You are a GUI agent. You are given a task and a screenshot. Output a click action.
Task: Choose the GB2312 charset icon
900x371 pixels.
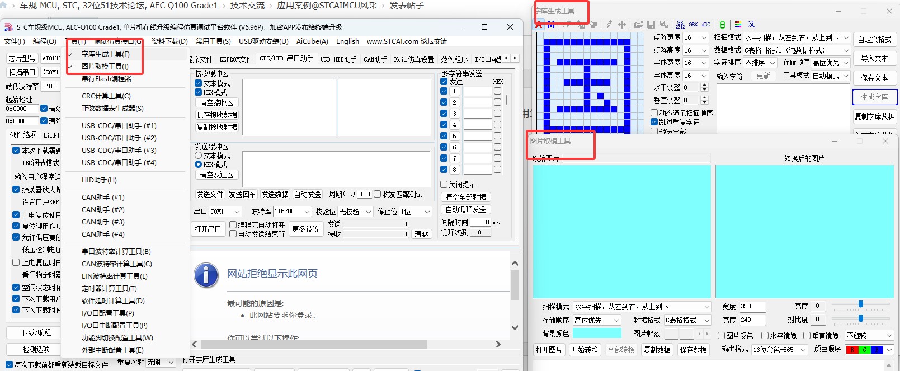tap(680, 25)
